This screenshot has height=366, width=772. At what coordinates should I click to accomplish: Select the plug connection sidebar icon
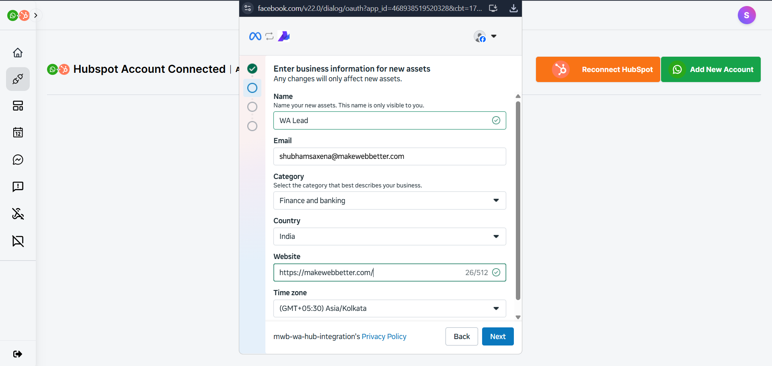[x=18, y=79]
